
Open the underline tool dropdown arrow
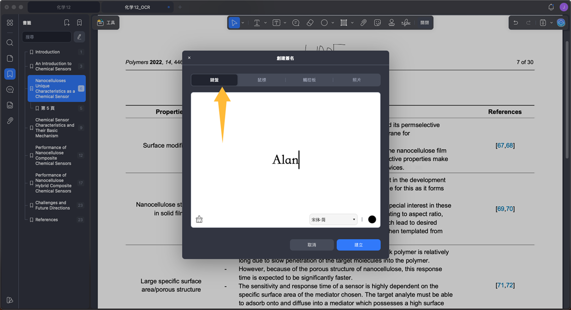[x=265, y=23]
